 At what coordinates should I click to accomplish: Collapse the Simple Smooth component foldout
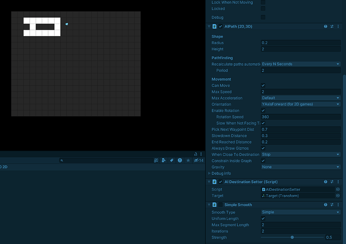pos(209,205)
